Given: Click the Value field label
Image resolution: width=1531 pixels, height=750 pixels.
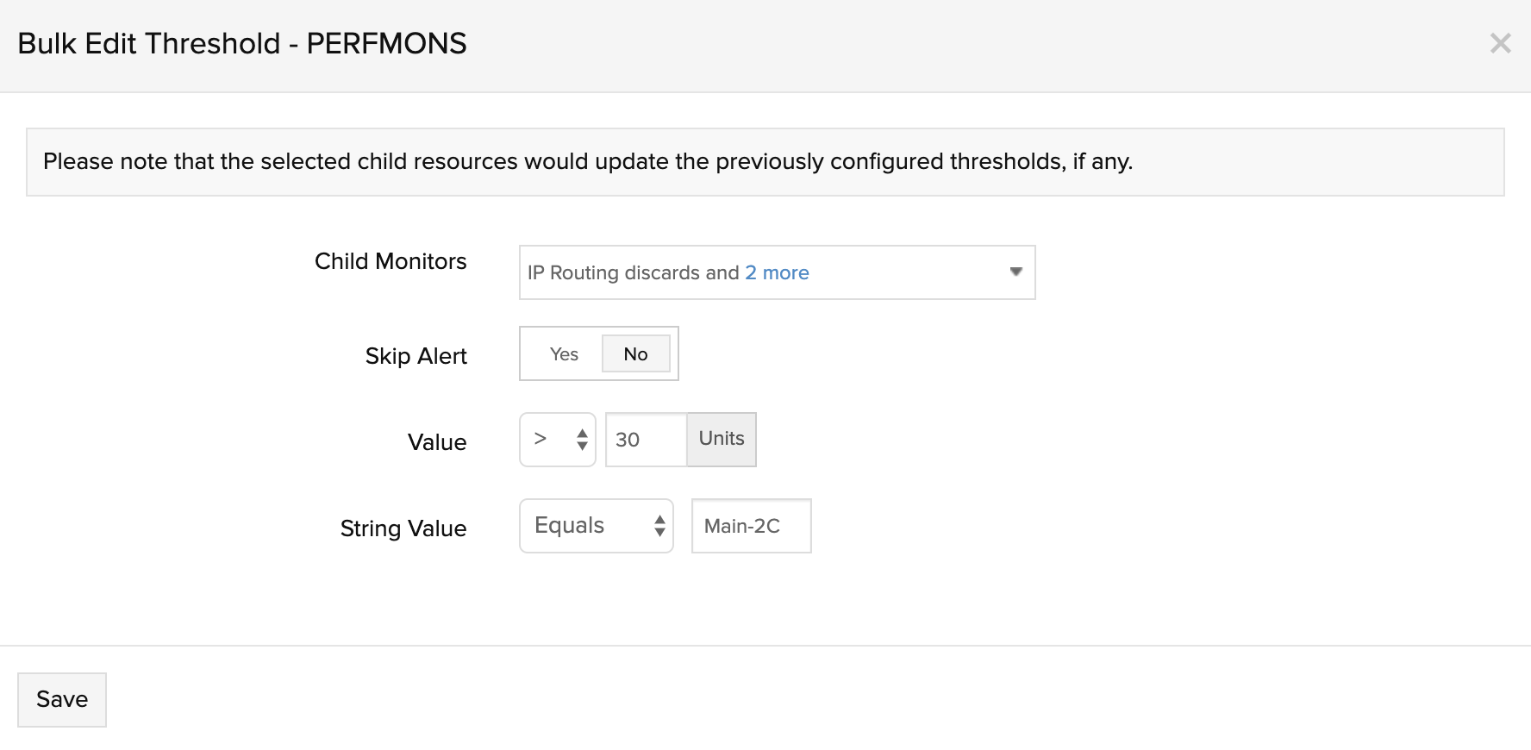Looking at the screenshot, I should click(x=437, y=442).
